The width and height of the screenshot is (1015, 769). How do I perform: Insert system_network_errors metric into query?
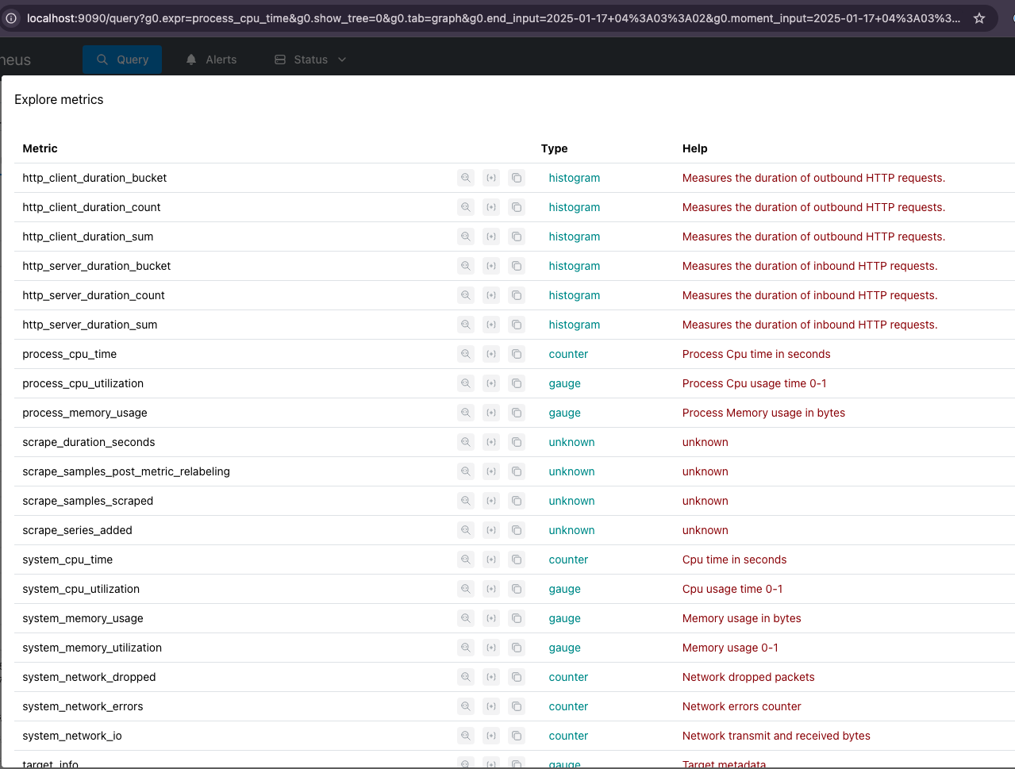(491, 706)
